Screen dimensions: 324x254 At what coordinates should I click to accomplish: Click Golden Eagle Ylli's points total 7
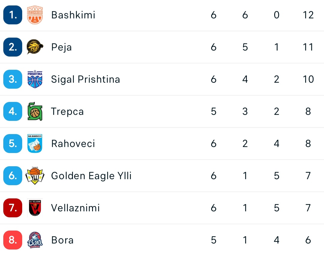(308, 176)
